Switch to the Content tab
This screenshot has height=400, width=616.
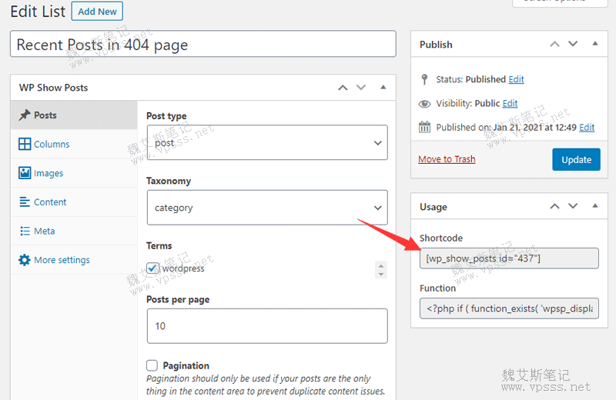tap(74, 202)
